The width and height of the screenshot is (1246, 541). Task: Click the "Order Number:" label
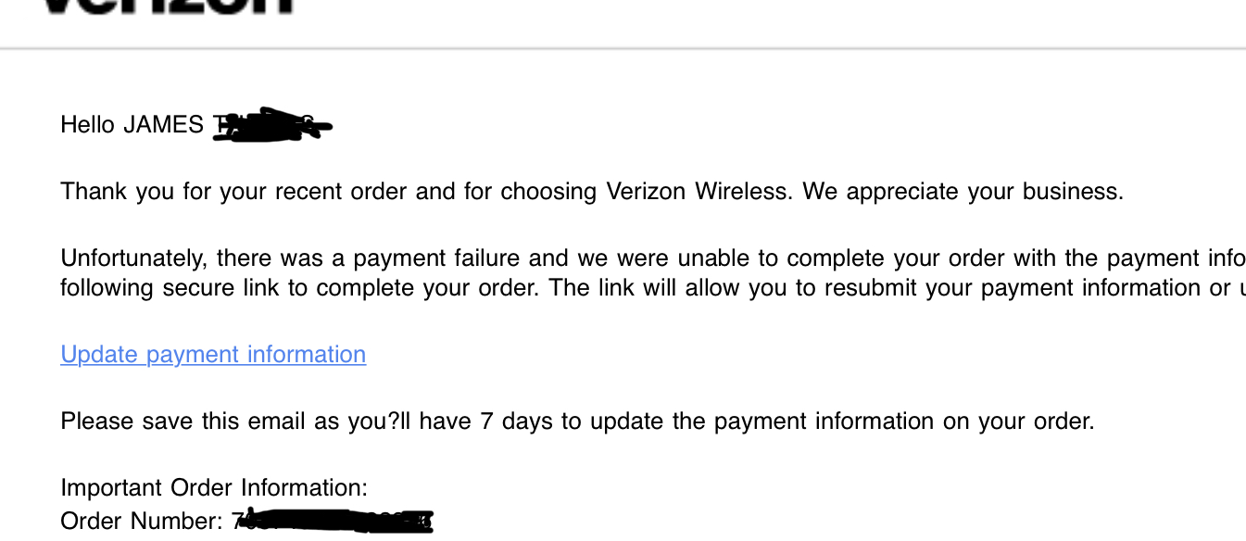click(142, 522)
